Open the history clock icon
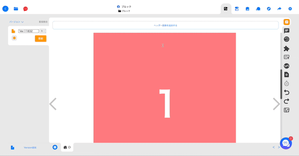Screen dimensions: 299x156 point(287,39)
